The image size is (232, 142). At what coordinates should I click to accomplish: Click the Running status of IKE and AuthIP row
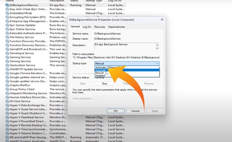coord(76,137)
